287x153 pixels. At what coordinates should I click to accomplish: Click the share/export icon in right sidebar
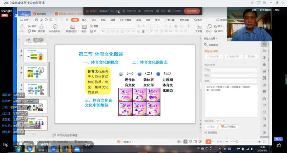[264, 105]
